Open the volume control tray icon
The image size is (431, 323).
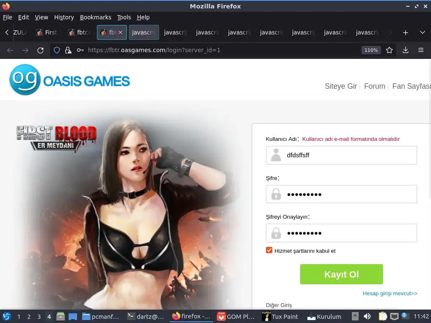[x=367, y=316]
